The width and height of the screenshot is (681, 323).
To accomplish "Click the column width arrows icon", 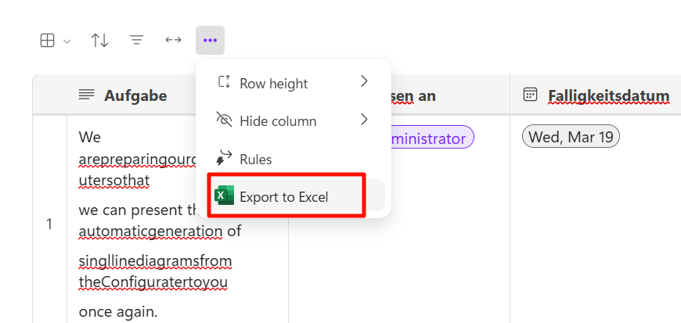I will coord(173,40).
